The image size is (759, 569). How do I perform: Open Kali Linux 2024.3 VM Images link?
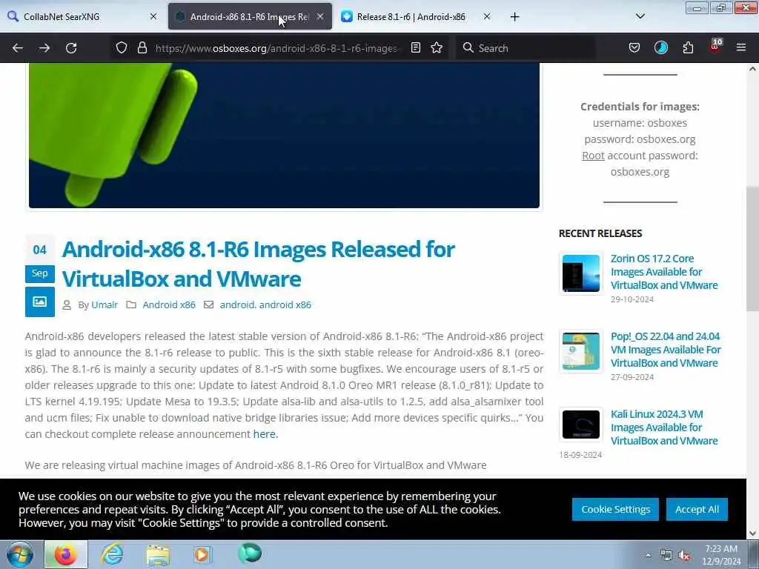pos(664,427)
